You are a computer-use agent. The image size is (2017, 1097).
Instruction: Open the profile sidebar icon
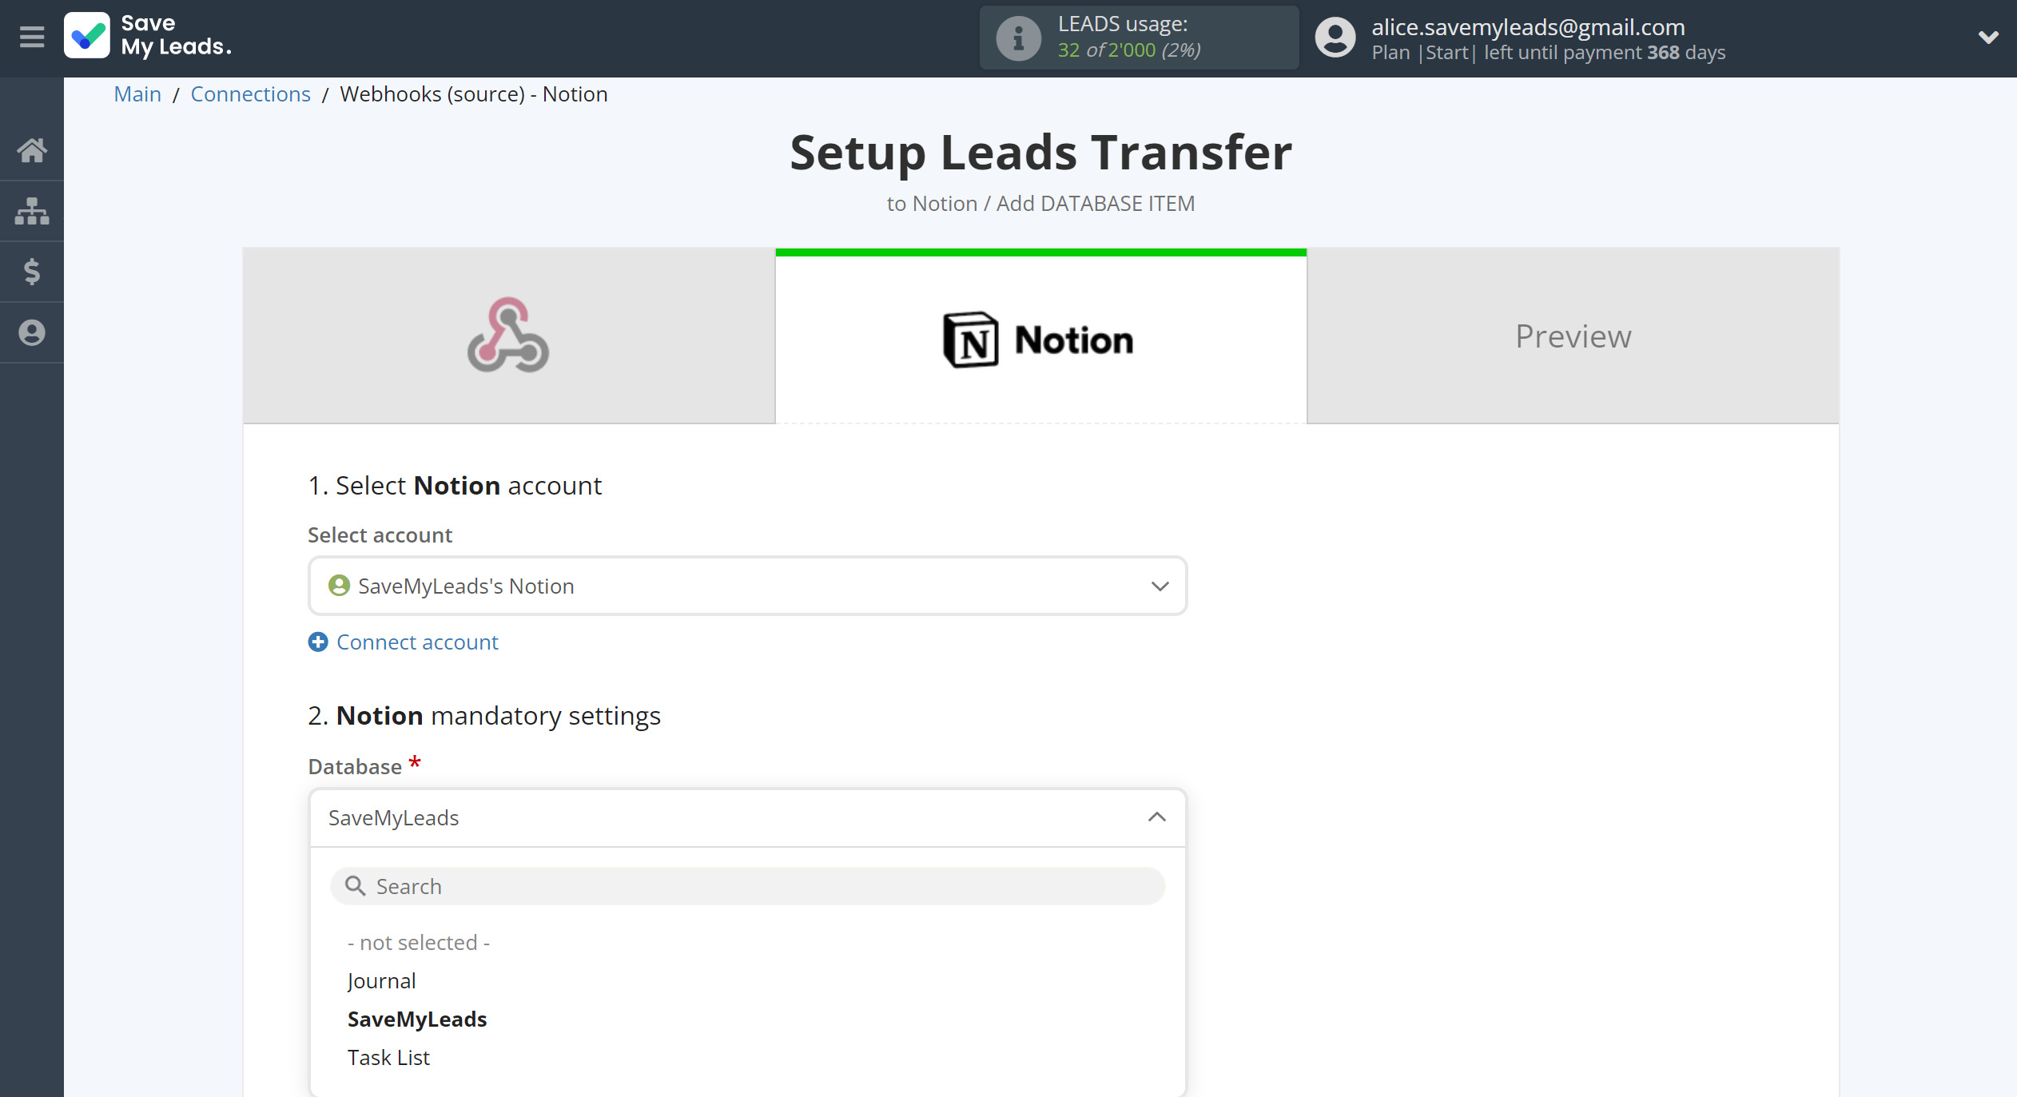[x=32, y=332]
